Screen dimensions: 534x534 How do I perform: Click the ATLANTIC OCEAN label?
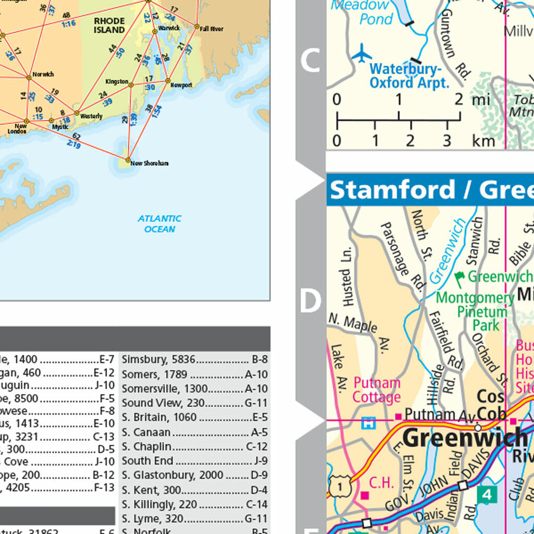[160, 224]
